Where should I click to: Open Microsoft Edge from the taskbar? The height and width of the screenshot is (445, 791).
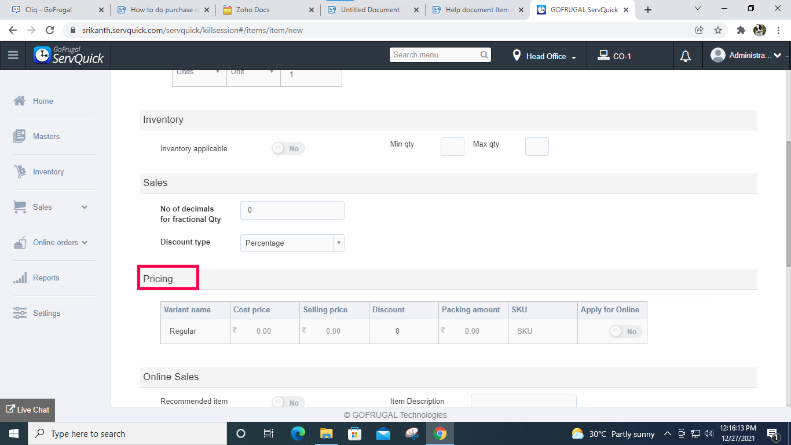click(298, 433)
